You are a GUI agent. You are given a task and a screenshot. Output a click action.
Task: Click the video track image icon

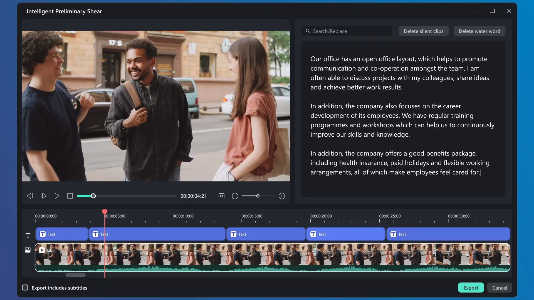point(28,250)
